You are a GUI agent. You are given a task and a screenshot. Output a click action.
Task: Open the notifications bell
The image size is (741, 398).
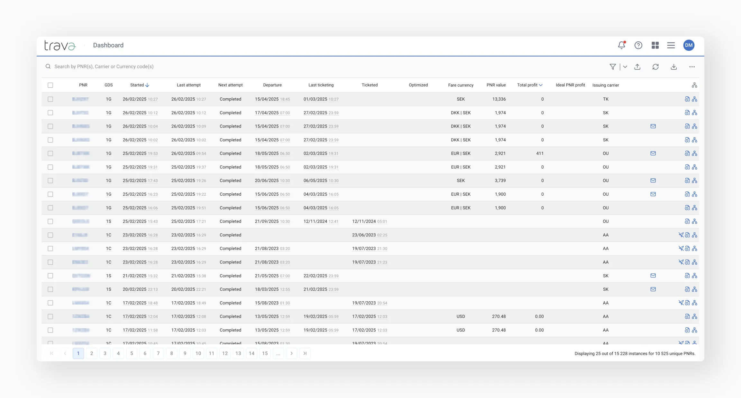tap(622, 45)
